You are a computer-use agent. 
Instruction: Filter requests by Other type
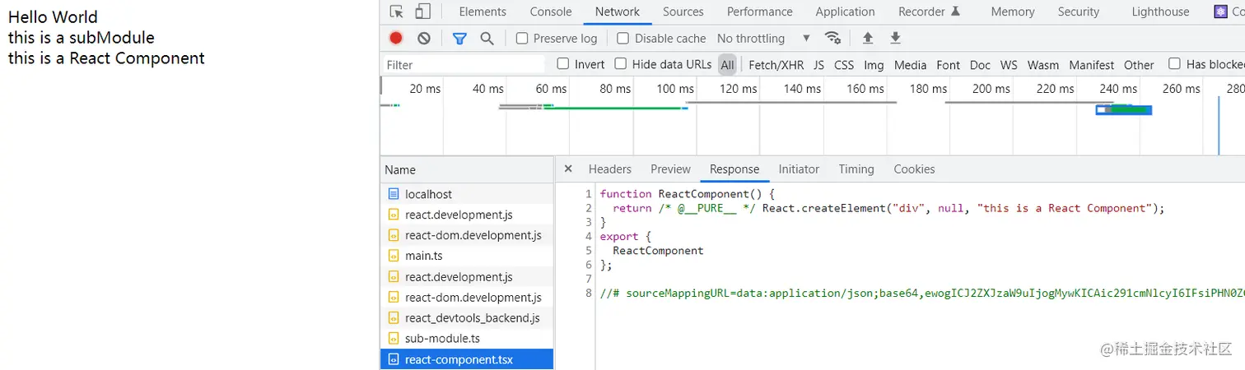(1139, 65)
